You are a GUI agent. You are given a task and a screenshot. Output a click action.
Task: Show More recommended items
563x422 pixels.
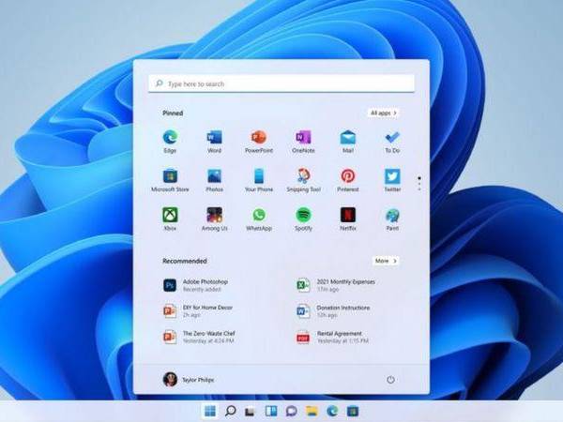tap(385, 261)
